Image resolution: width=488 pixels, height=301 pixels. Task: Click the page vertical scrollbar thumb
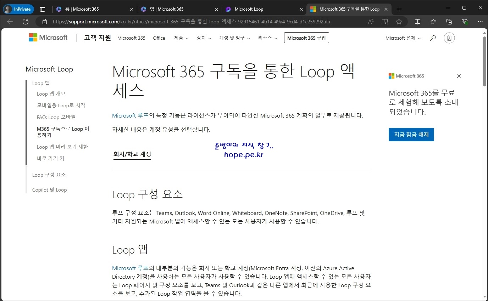(485, 61)
